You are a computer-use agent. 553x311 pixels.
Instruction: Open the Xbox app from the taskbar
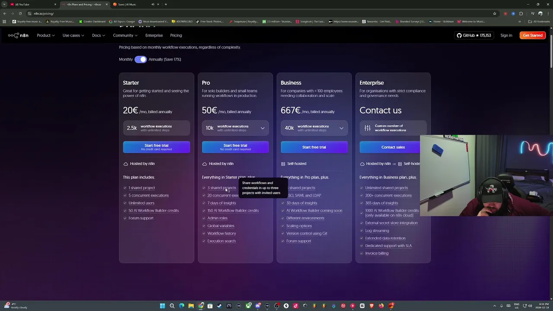pos(248,306)
